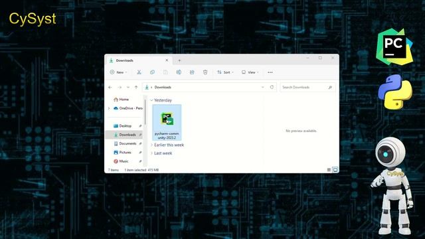Viewport: 425px width, 239px height.
Task: Close the Downloads tab
Action: pyautogui.click(x=167, y=60)
